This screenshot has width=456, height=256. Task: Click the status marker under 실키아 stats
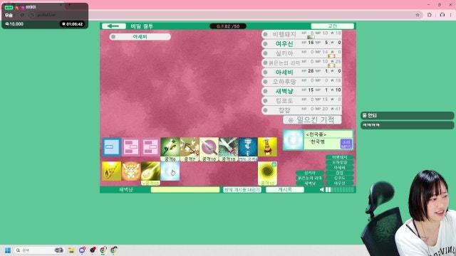coord(331,56)
